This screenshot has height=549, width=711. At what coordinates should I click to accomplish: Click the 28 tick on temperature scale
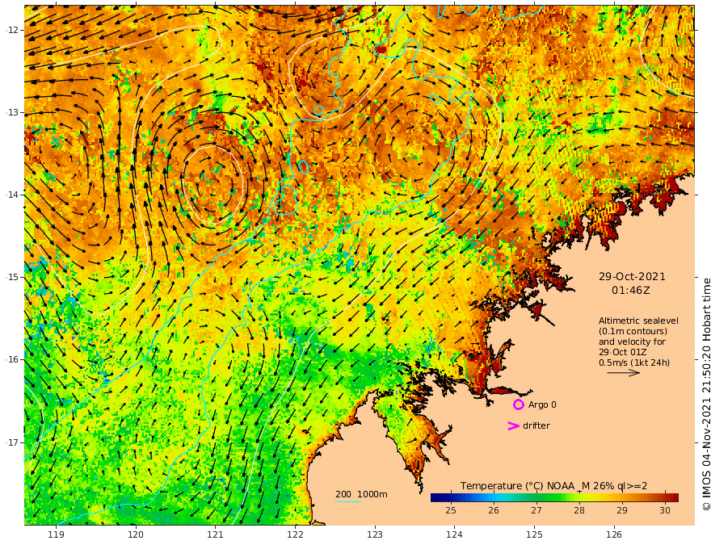pyautogui.click(x=579, y=510)
